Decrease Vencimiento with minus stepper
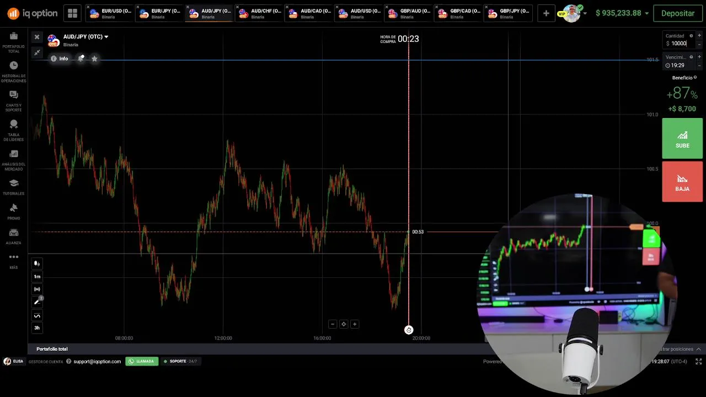 tap(699, 65)
